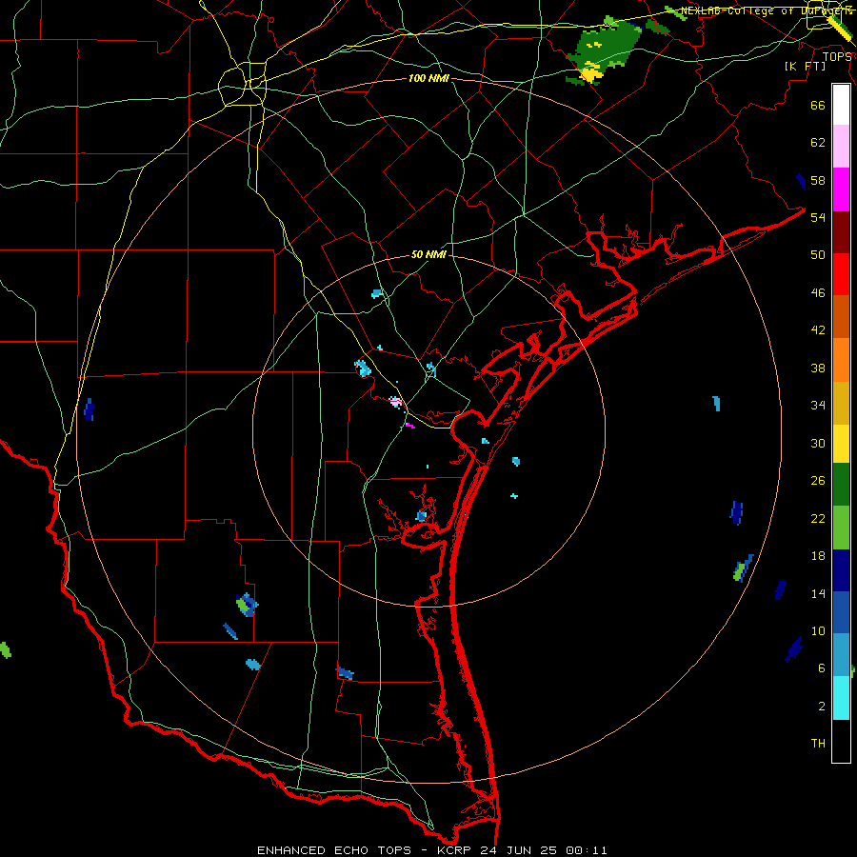Click the "TH" legend label
Viewport: 857px width, 857px height.
(818, 744)
